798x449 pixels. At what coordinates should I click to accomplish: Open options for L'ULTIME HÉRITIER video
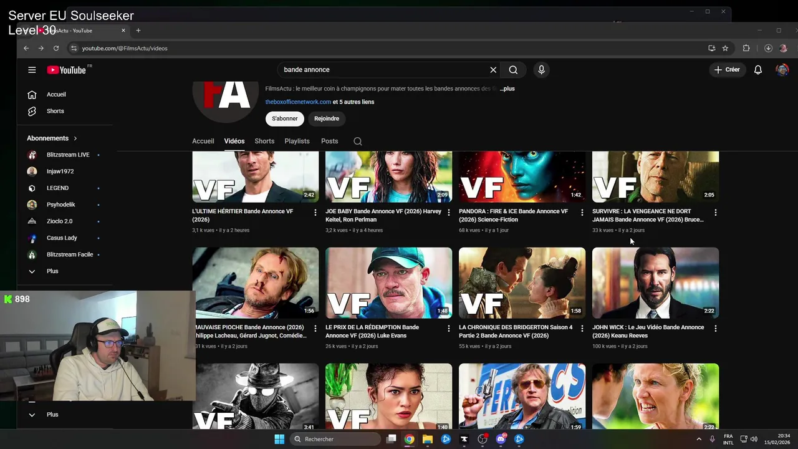[315, 213]
